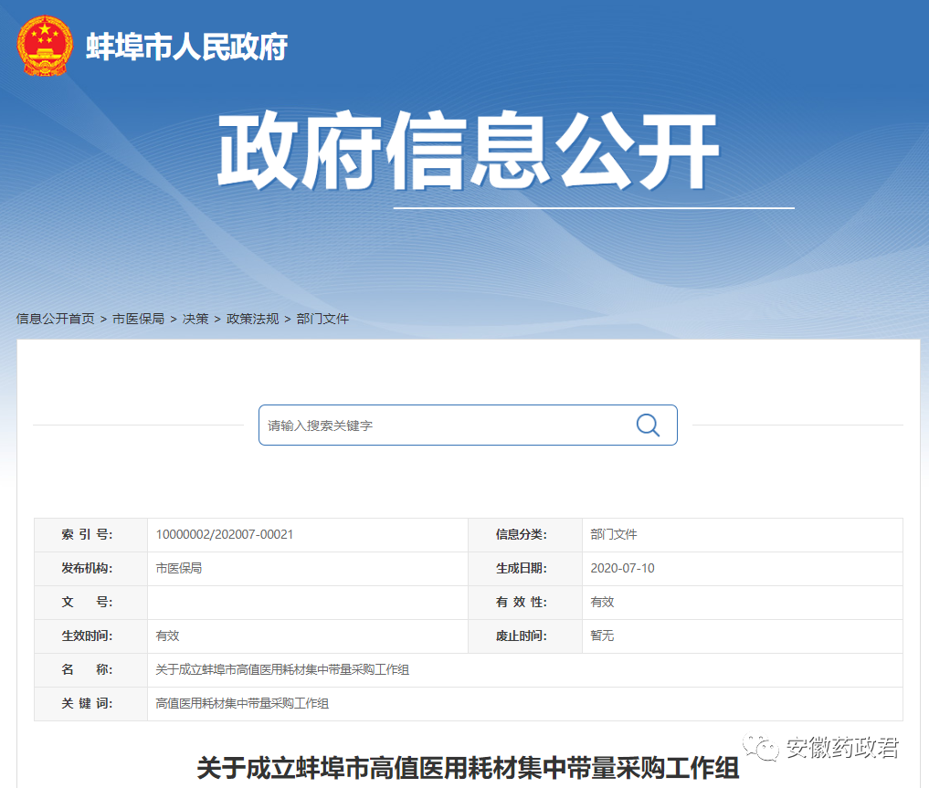Open 信息公开首页 breadcrumb link
The image size is (929, 788).
[55, 319]
